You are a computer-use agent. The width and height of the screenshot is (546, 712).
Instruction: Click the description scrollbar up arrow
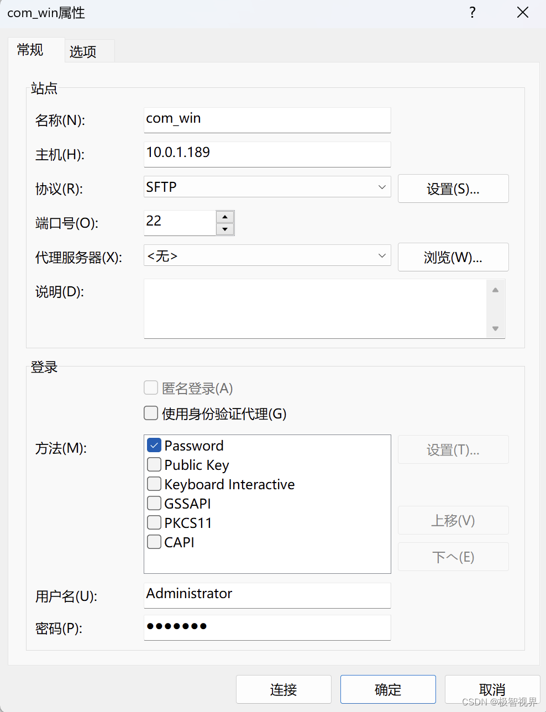click(495, 290)
